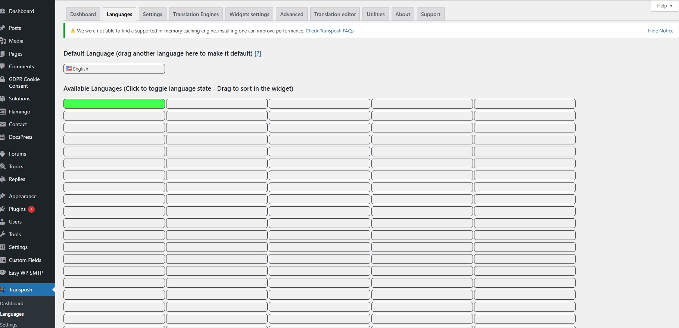
Task: Dismiss notice with Hide Notice link
Action: tap(660, 31)
